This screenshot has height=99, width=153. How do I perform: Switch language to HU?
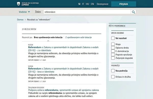point(87,4)
